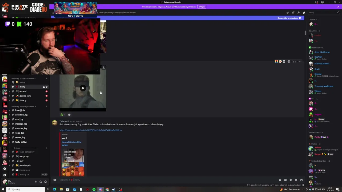This screenshot has width=342, height=192.
Task: Open the threads icon in channel header
Action: [x=288, y=13]
